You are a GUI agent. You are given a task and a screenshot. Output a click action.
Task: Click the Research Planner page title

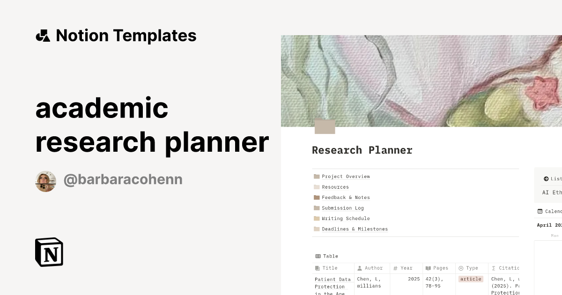pos(362,150)
